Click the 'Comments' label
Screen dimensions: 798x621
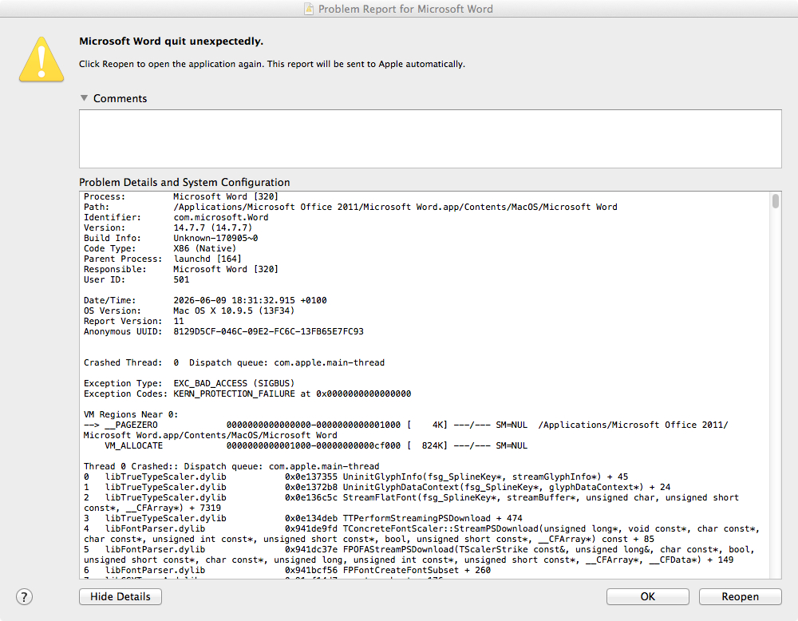pos(120,98)
